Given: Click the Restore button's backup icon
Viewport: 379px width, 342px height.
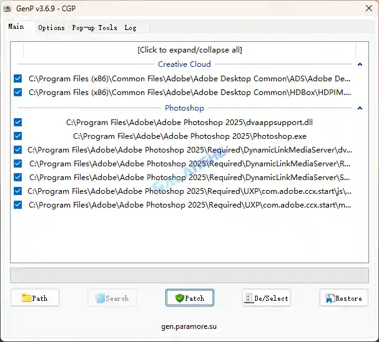Looking at the screenshot, I should tap(330, 298).
